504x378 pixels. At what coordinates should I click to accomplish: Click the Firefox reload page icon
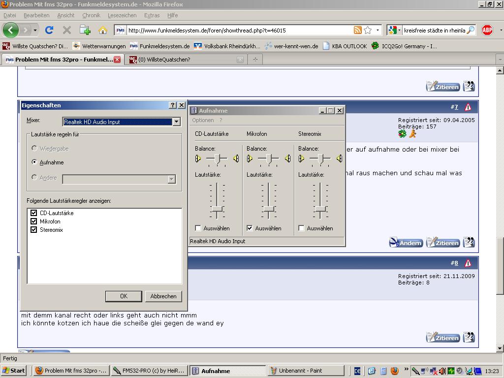click(49, 30)
